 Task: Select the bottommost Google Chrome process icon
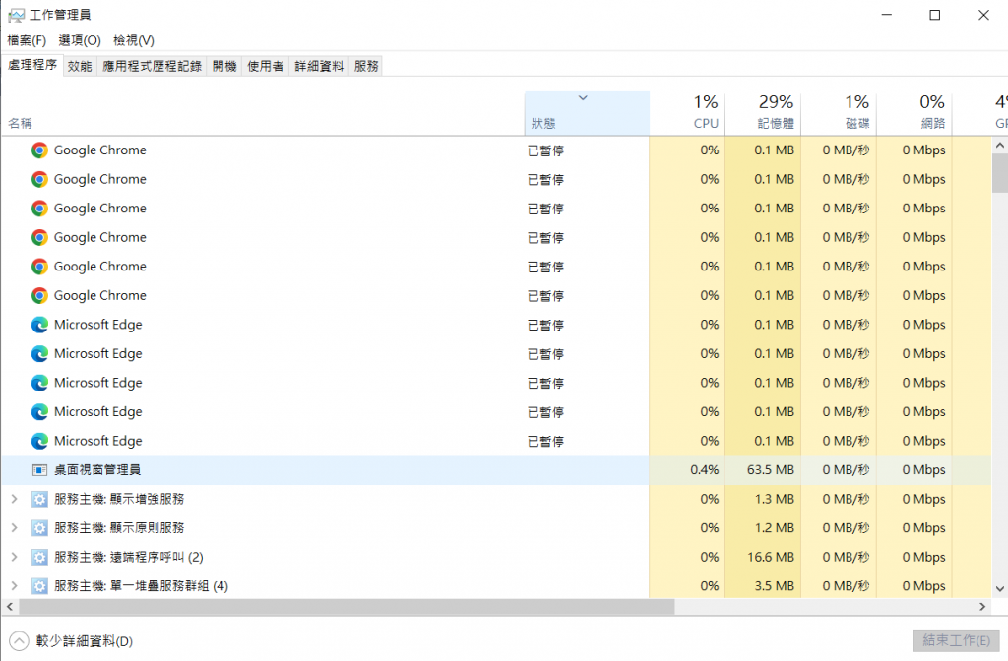click(39, 295)
